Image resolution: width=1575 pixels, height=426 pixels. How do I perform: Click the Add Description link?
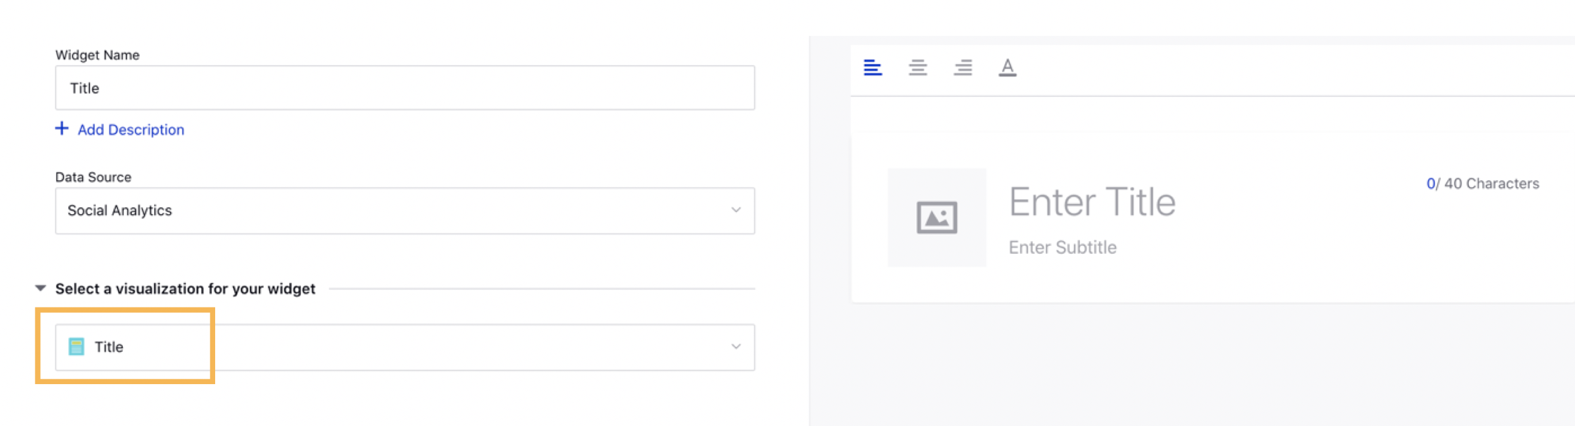tap(130, 129)
